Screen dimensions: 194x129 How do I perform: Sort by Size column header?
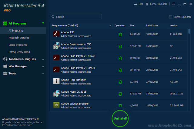tap(132, 25)
